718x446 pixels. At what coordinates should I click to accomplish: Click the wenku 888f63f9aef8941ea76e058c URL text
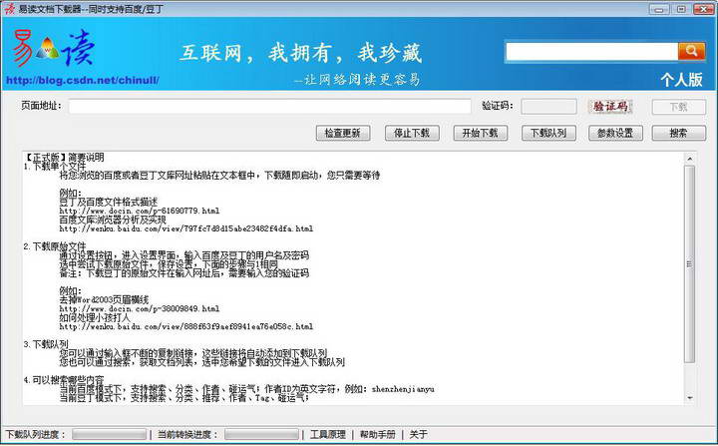point(185,327)
